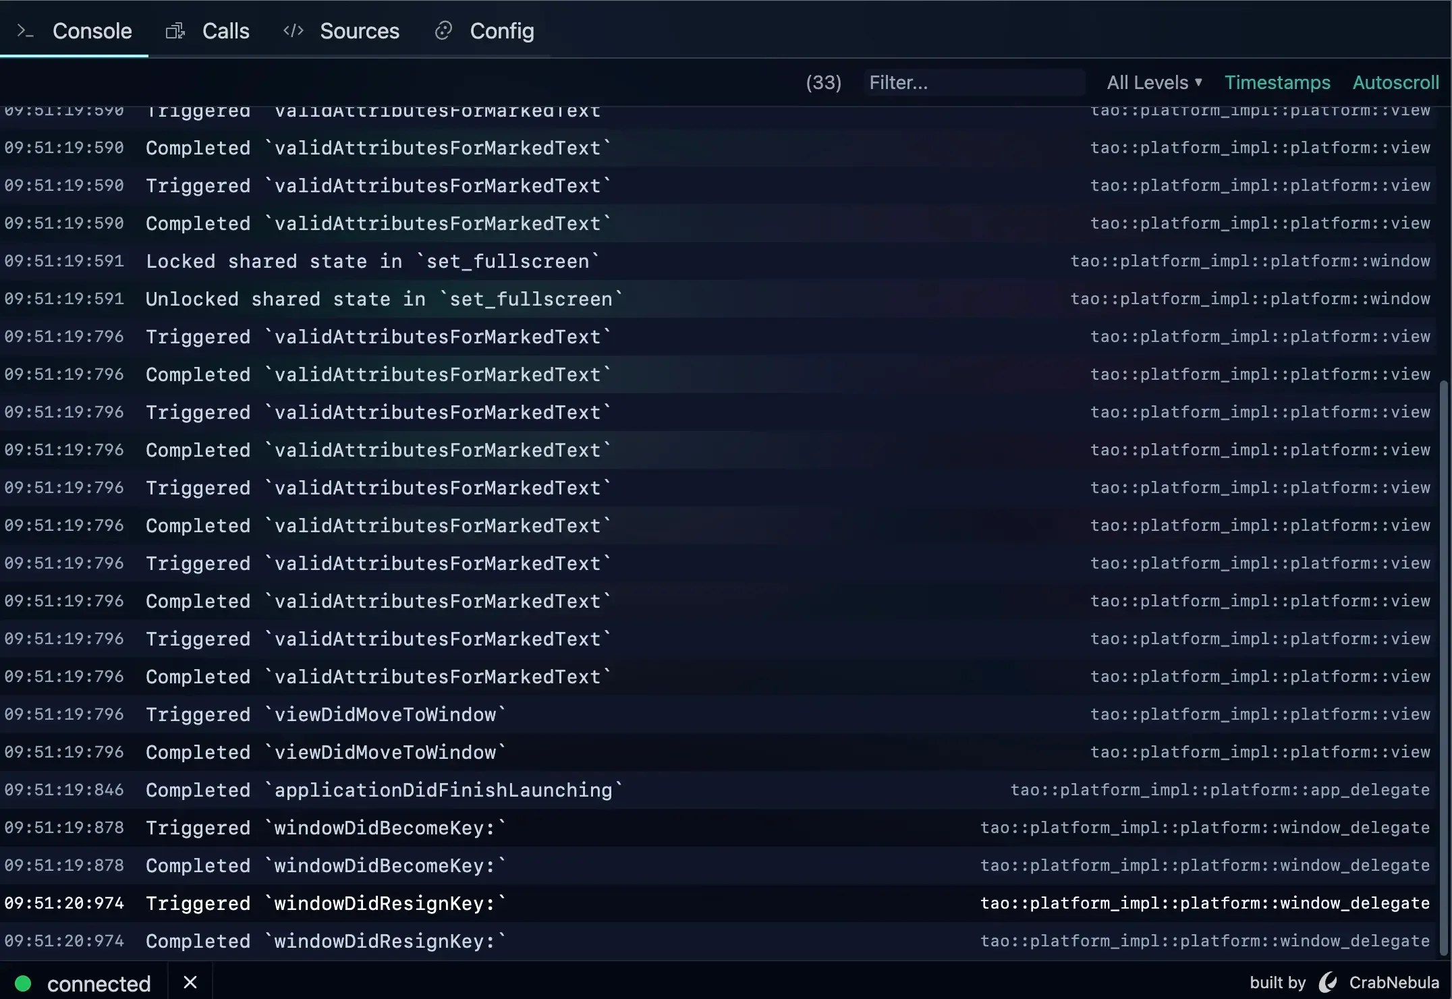Click the Console terminal prompt icon
The height and width of the screenshot is (999, 1452).
click(x=25, y=31)
